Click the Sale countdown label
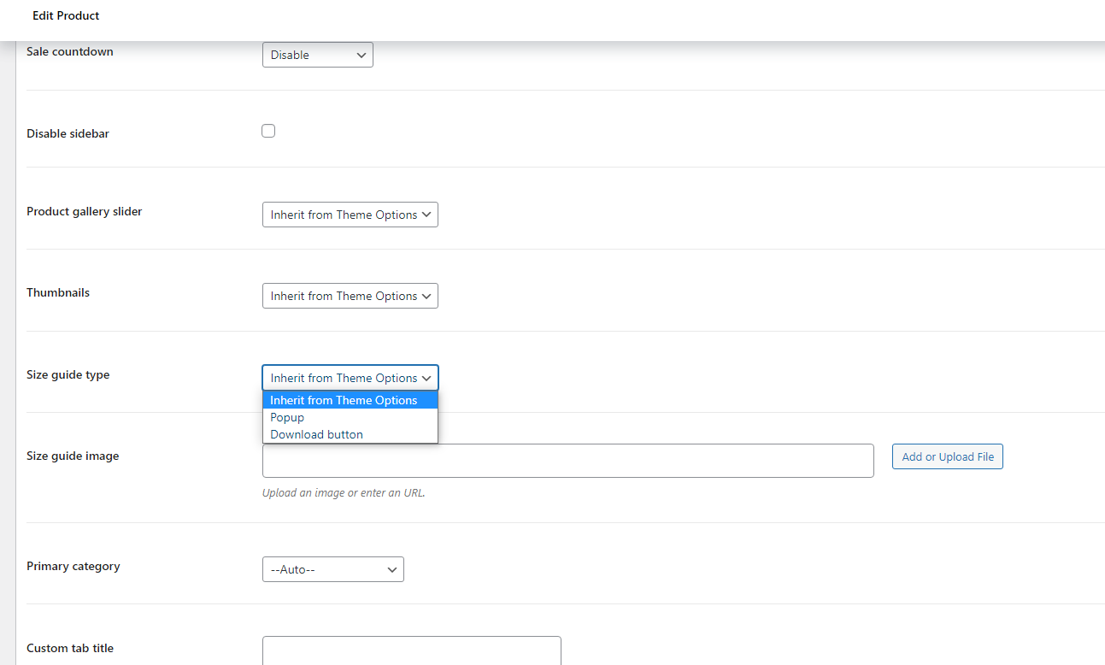The width and height of the screenshot is (1105, 665). tap(70, 52)
